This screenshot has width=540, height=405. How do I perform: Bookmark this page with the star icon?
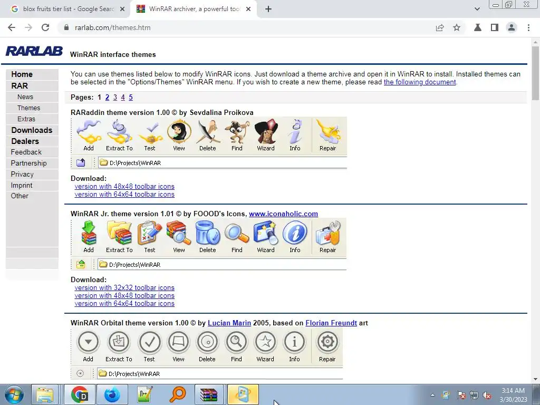click(x=457, y=27)
